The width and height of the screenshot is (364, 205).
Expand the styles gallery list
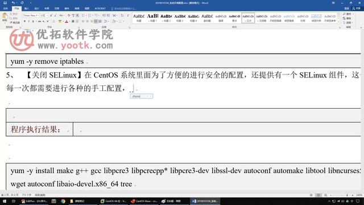click(339, 22)
